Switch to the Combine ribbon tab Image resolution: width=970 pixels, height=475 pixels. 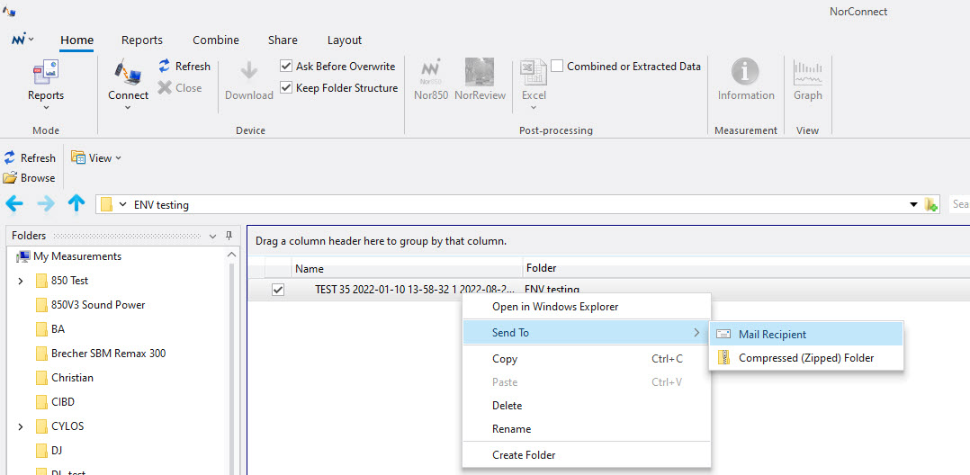(216, 40)
